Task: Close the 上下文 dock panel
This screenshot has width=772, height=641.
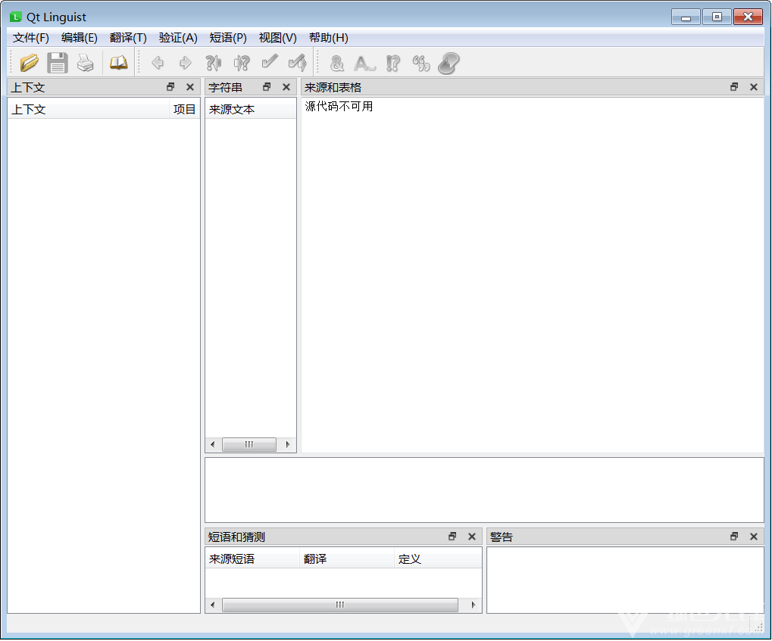Action: [190, 87]
